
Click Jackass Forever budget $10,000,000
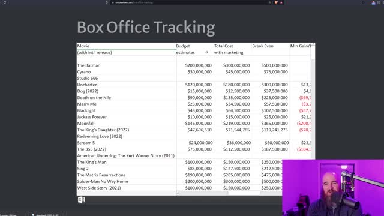200,117
